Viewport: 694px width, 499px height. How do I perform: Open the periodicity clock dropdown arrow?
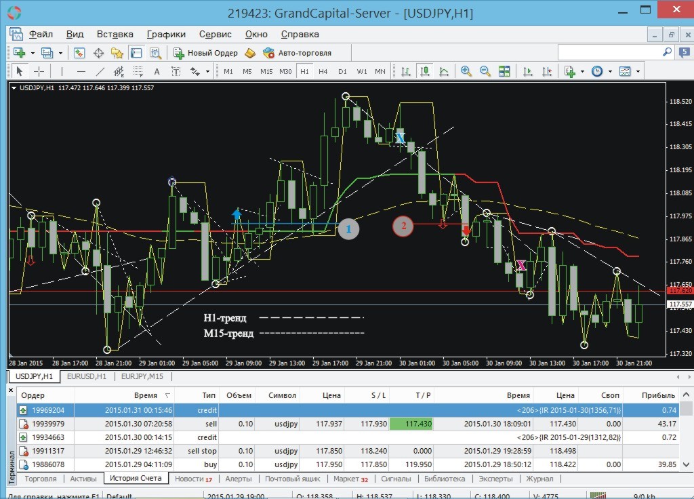point(610,71)
